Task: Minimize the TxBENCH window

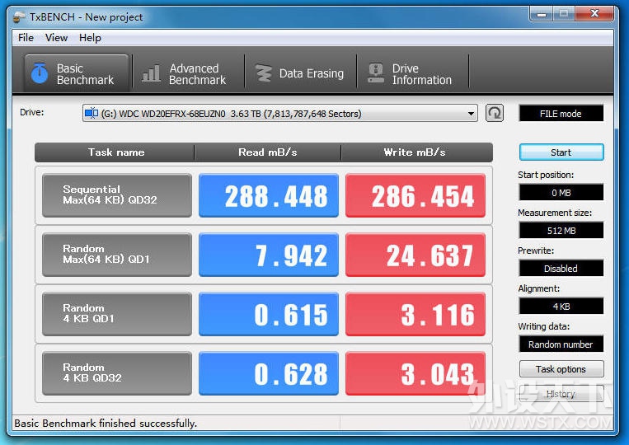Action: [542, 14]
